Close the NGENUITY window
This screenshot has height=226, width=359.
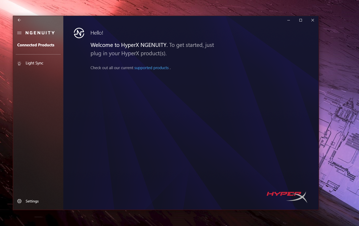pyautogui.click(x=313, y=20)
